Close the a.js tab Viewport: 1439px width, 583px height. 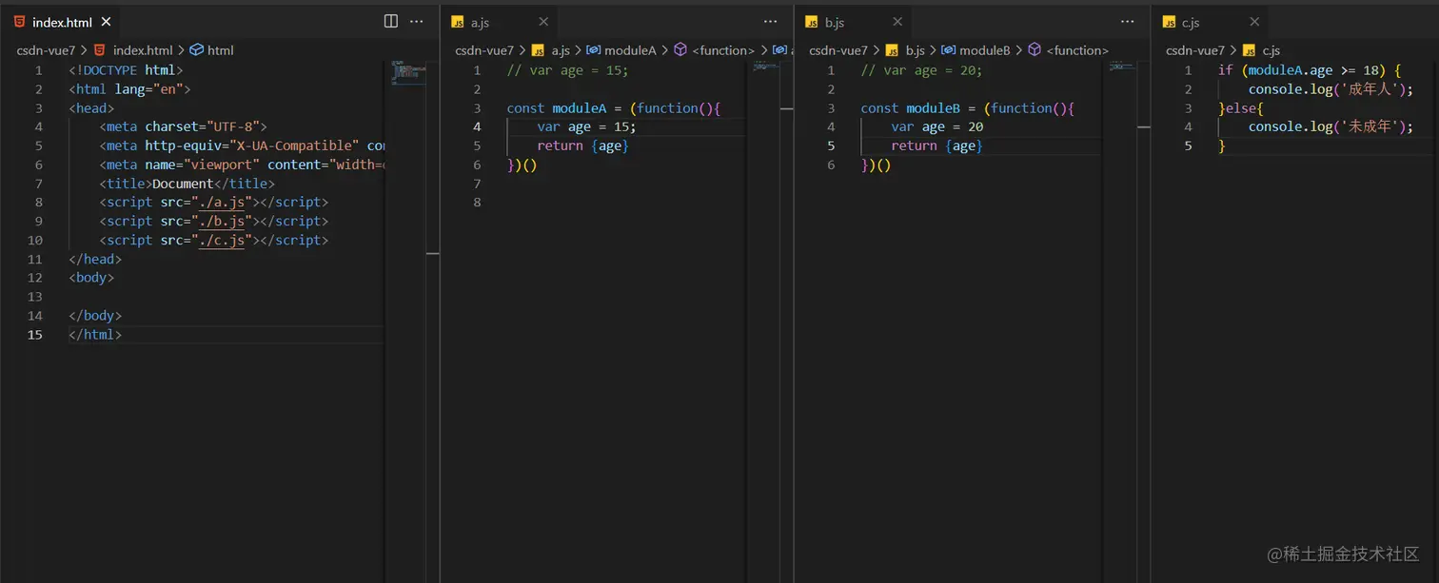pyautogui.click(x=543, y=21)
